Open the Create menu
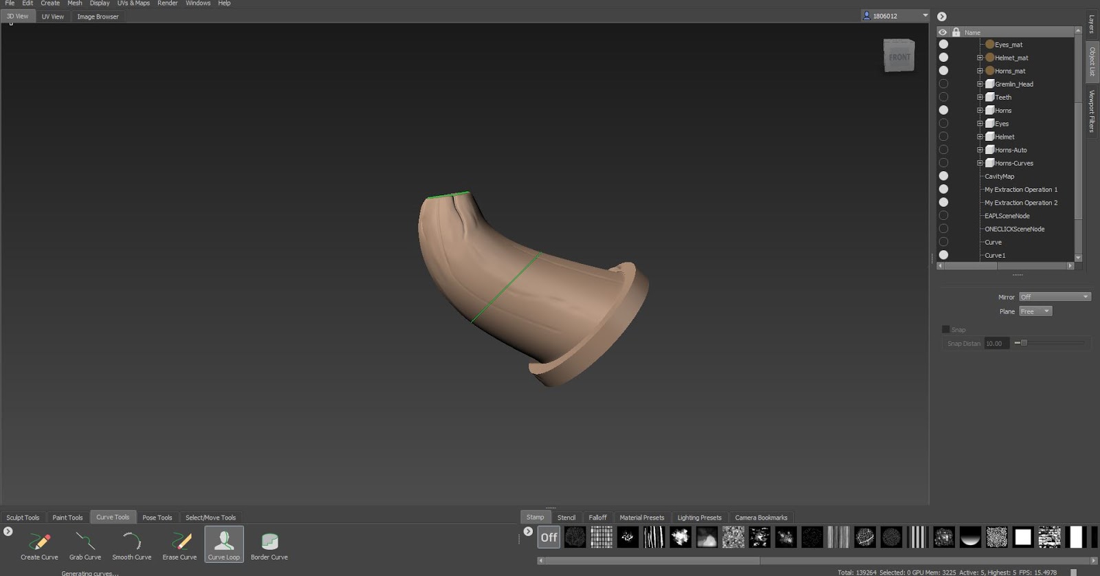The image size is (1100, 576). (50, 3)
